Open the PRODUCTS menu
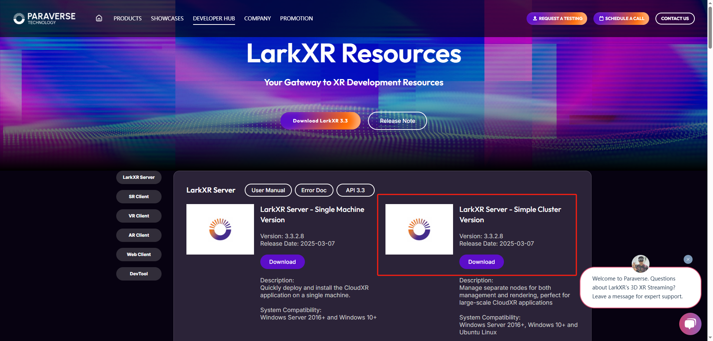This screenshot has width=713, height=341. pyautogui.click(x=127, y=18)
